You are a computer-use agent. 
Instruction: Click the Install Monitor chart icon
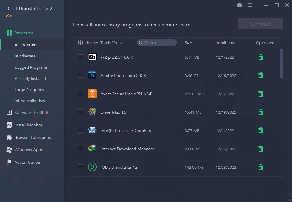[9, 125]
